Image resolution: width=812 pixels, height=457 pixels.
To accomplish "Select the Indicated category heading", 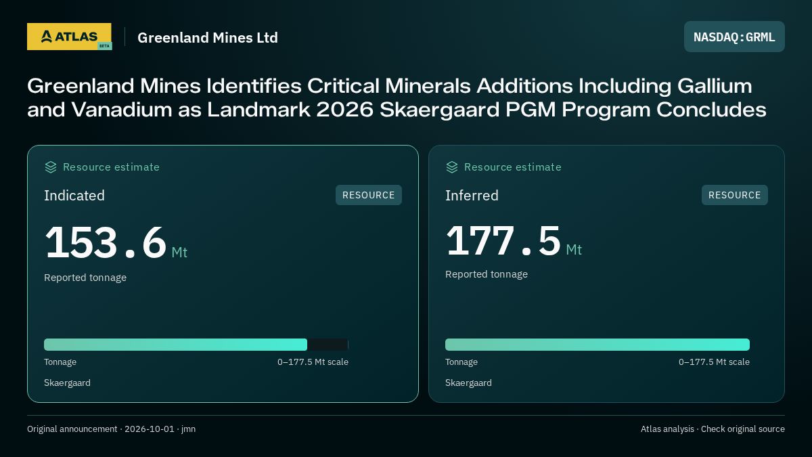I will click(x=74, y=196).
